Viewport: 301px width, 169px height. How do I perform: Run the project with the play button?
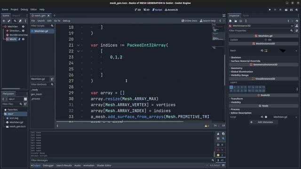tap(269, 9)
